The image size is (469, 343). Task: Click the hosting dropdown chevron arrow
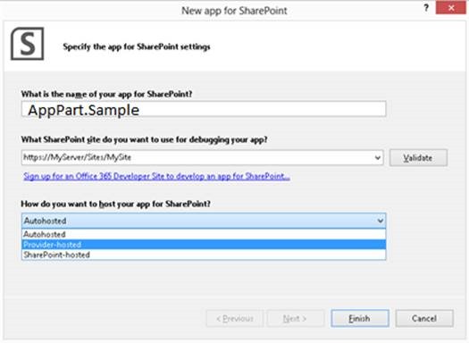[x=381, y=221]
